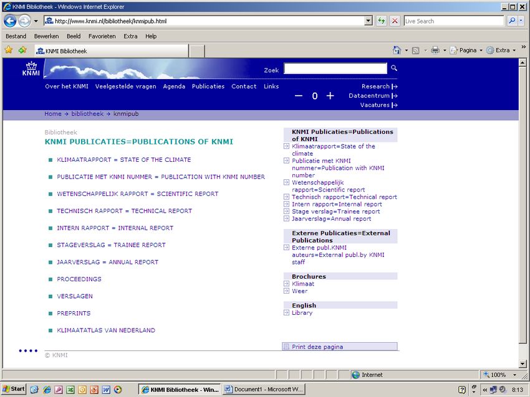The height and width of the screenshot is (397, 530).
Task: Open the Beeld menu
Action: tap(74, 36)
